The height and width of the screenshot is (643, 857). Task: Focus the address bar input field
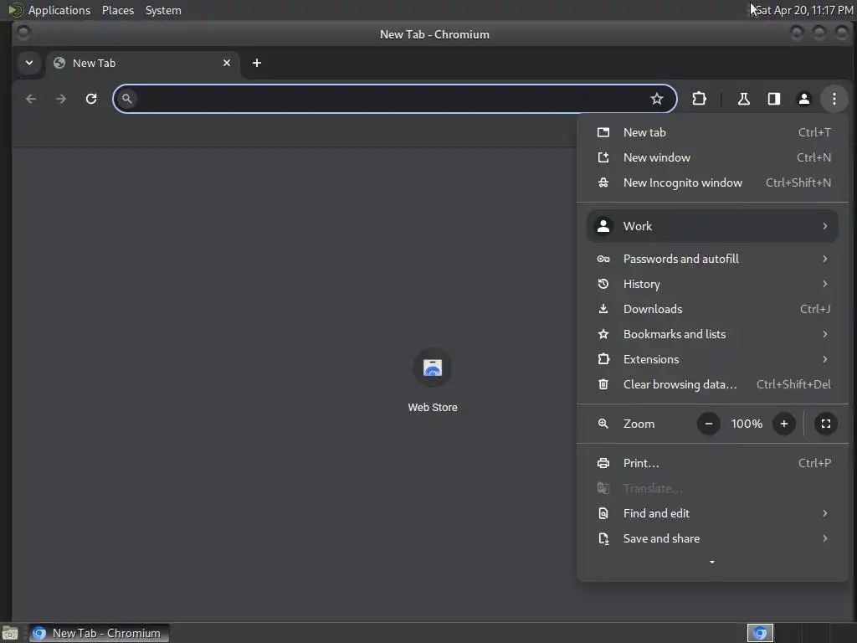395,99
